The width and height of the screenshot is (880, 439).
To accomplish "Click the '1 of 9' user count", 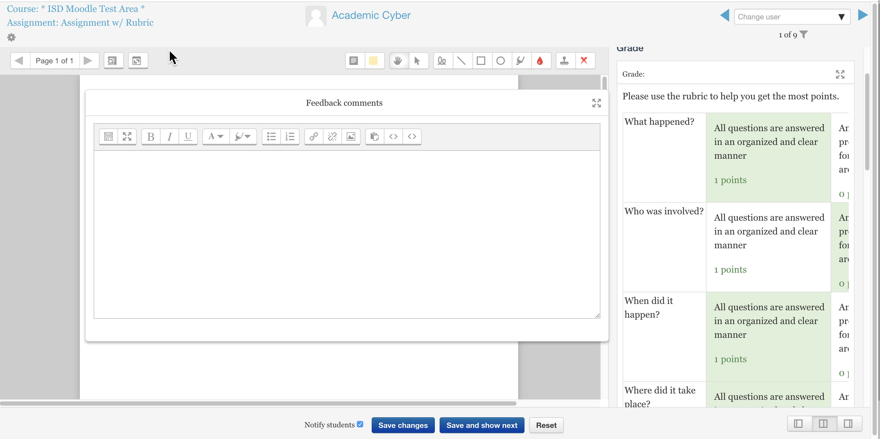I will [x=788, y=35].
